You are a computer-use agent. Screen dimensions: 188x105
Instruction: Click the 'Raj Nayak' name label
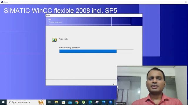click(x=121, y=103)
